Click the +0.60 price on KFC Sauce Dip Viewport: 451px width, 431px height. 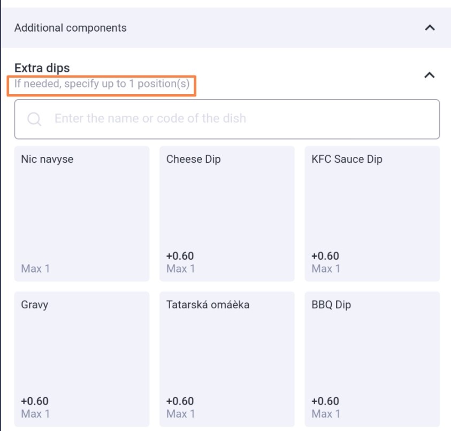[x=325, y=256]
